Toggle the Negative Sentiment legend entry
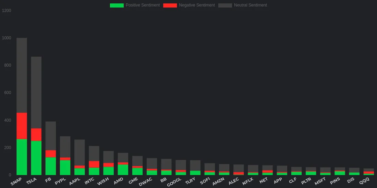 (x=189, y=5)
